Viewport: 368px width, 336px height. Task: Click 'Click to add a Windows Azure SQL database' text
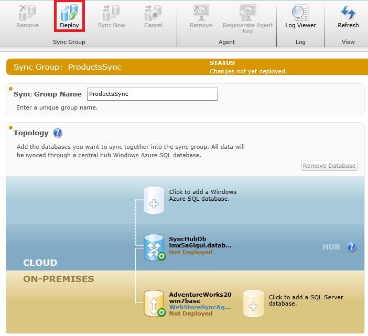click(x=202, y=195)
